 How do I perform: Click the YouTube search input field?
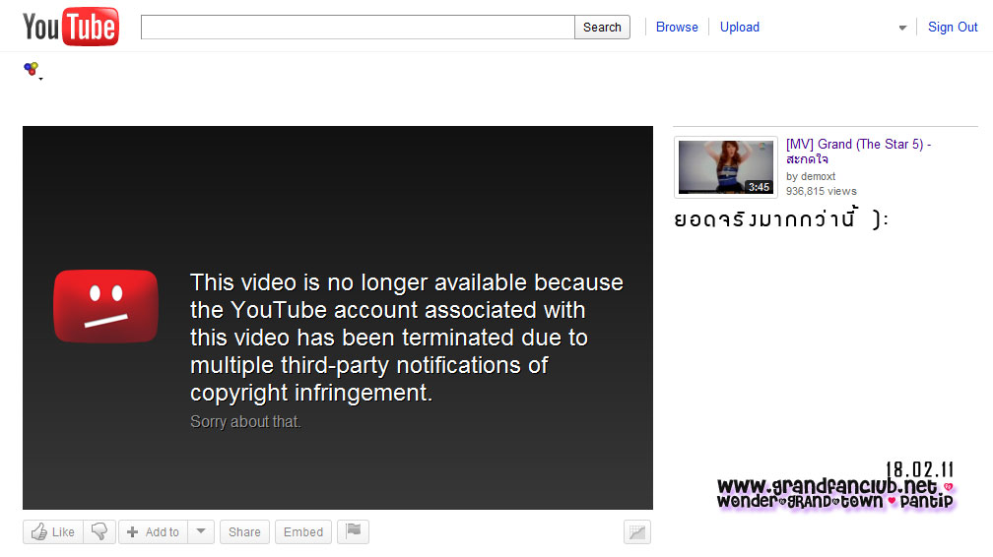tap(358, 28)
